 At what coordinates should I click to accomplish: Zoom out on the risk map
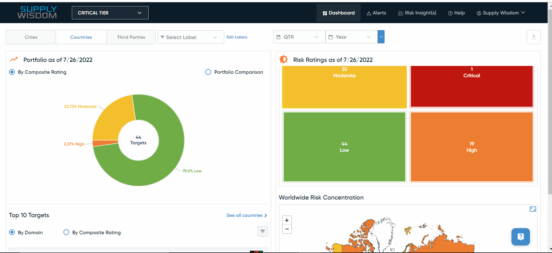(287, 229)
